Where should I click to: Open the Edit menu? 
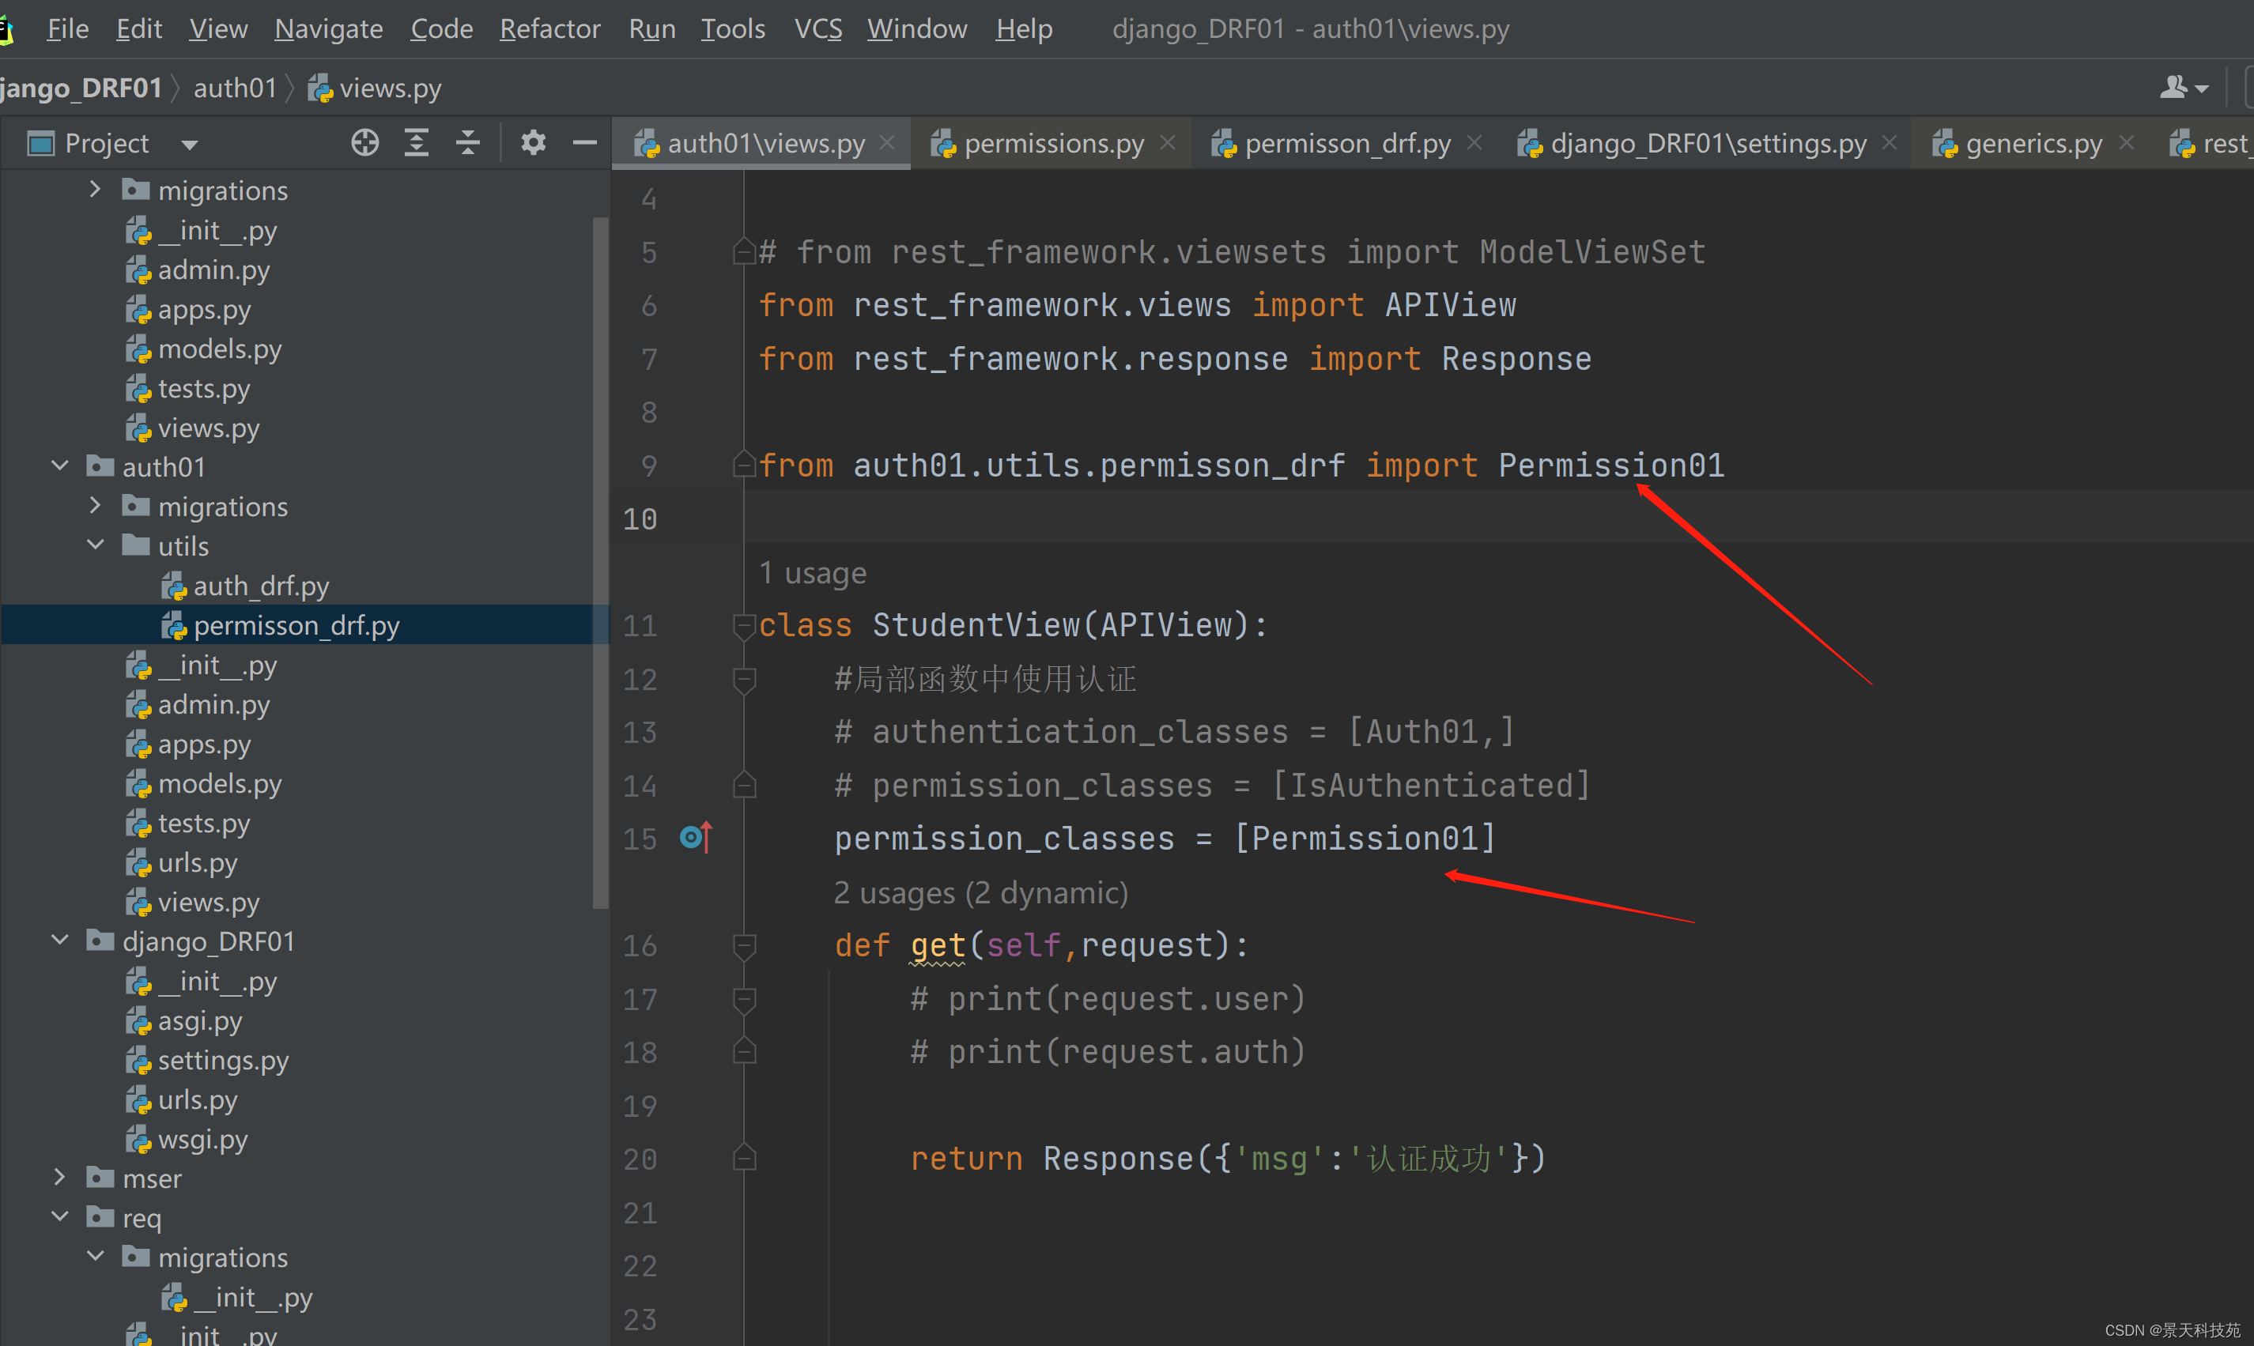click(x=139, y=29)
